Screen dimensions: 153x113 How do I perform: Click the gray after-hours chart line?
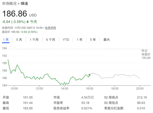click(115, 76)
